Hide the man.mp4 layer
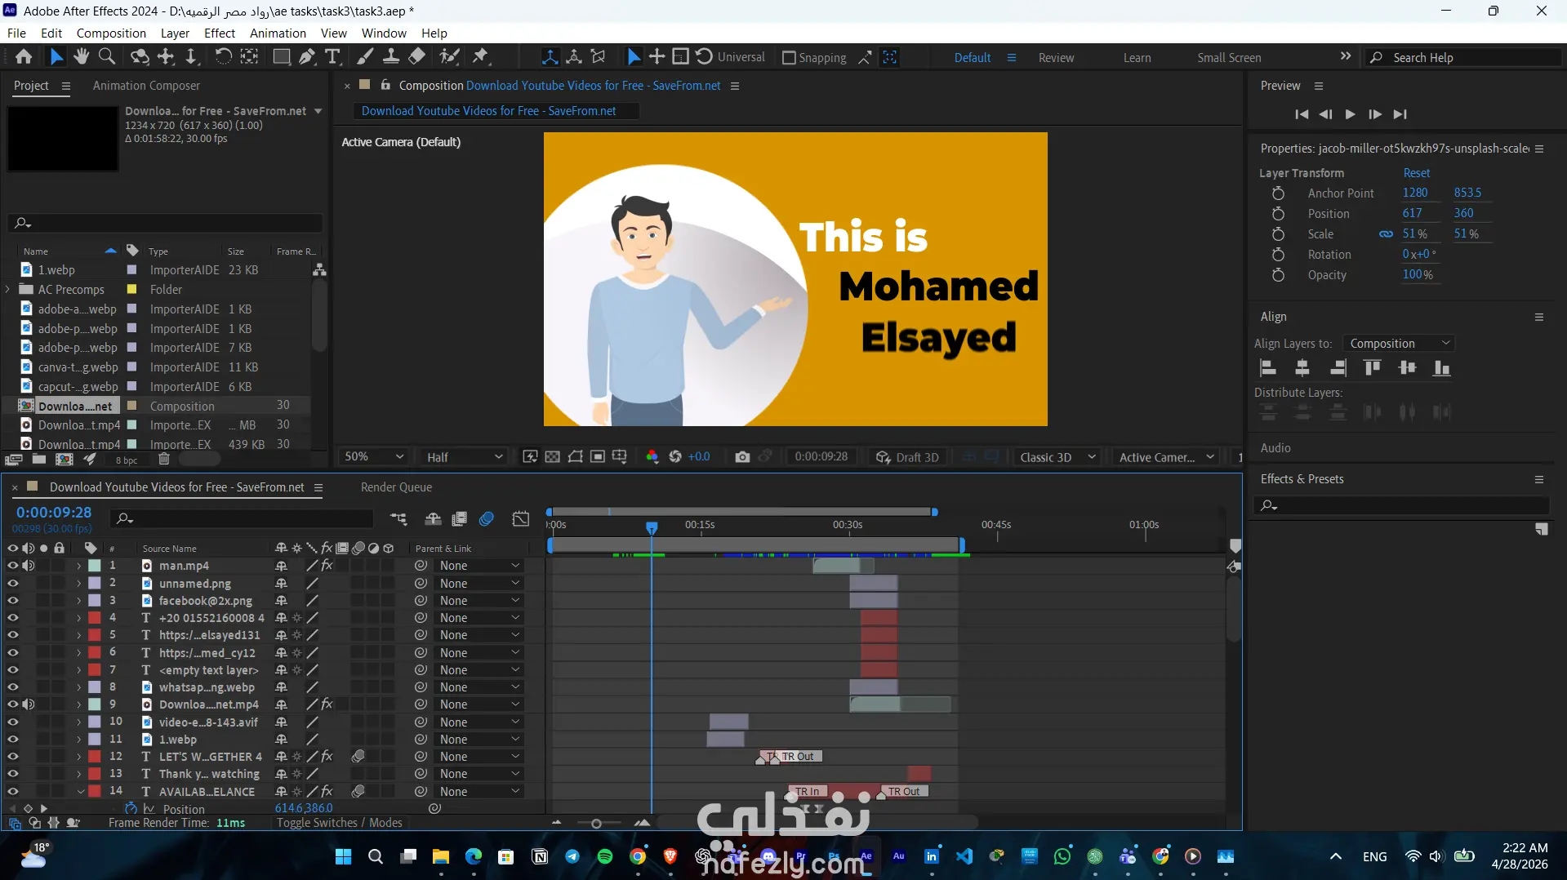Viewport: 1567px width, 880px height. 12,566
